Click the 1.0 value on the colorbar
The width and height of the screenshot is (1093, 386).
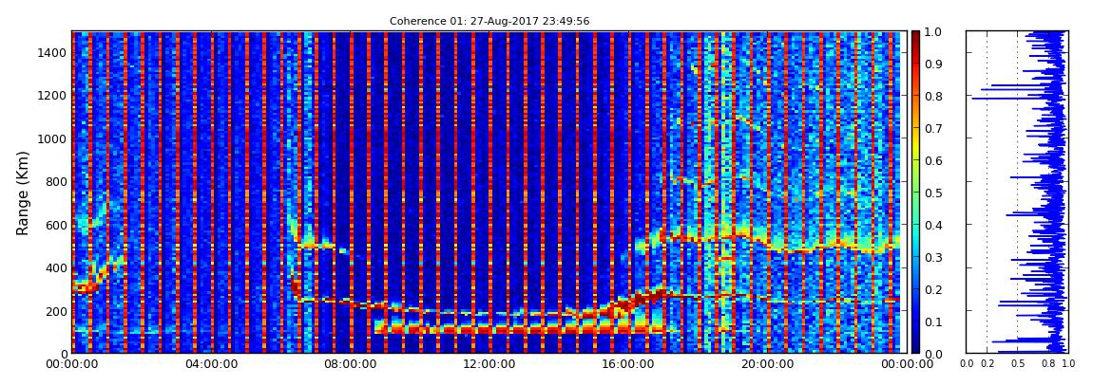pyautogui.click(x=932, y=32)
